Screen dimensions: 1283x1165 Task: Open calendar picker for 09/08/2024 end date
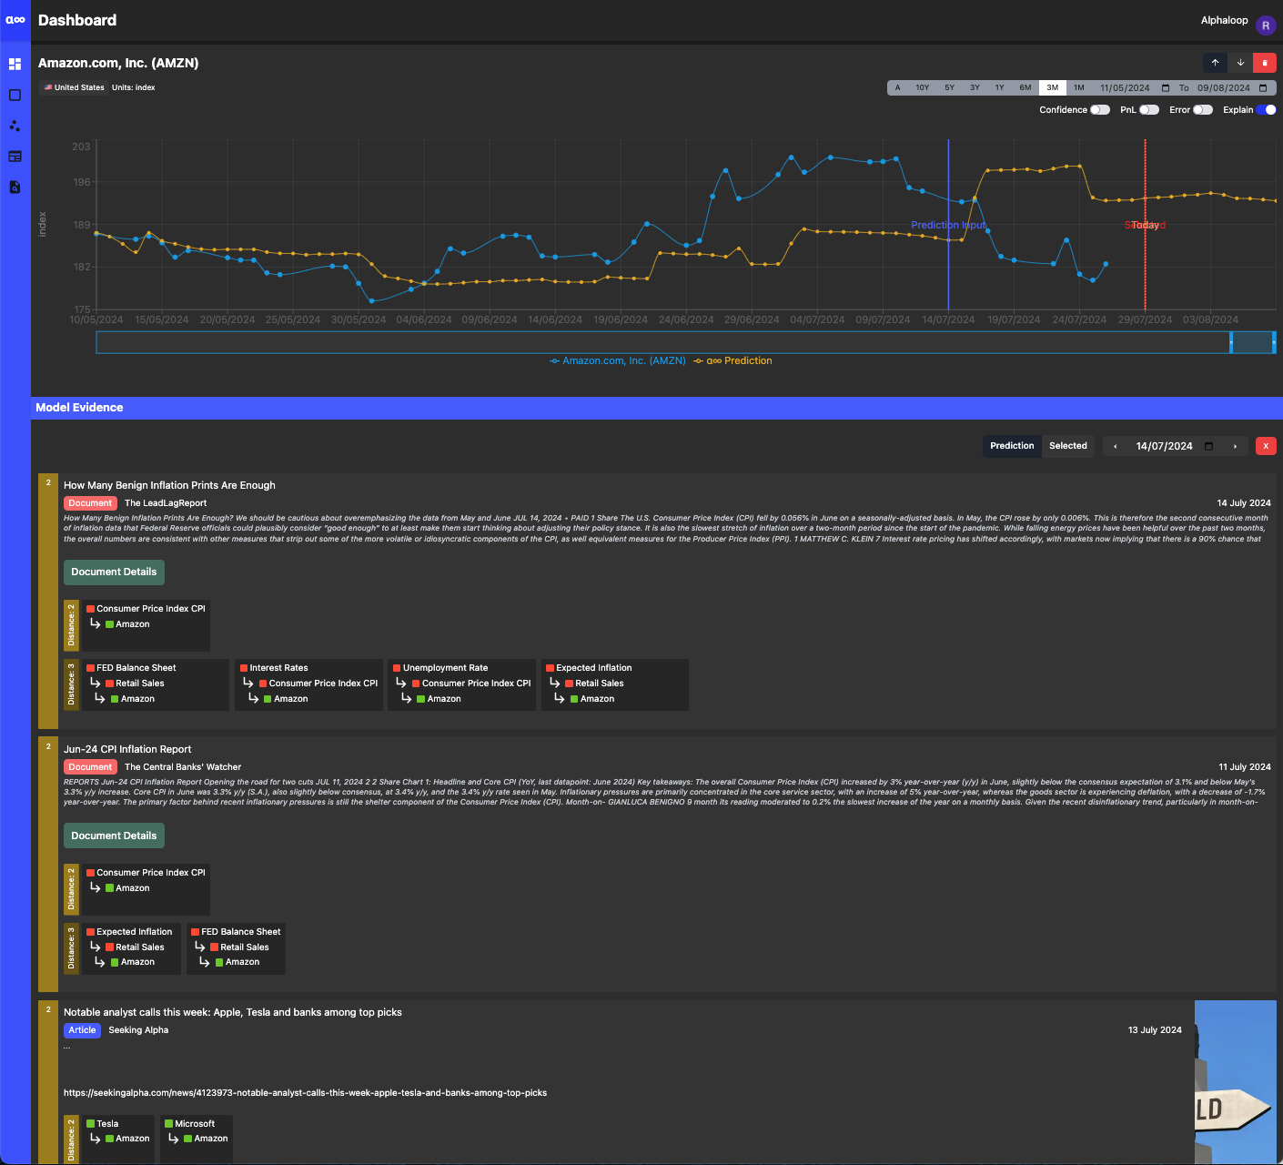tap(1263, 88)
